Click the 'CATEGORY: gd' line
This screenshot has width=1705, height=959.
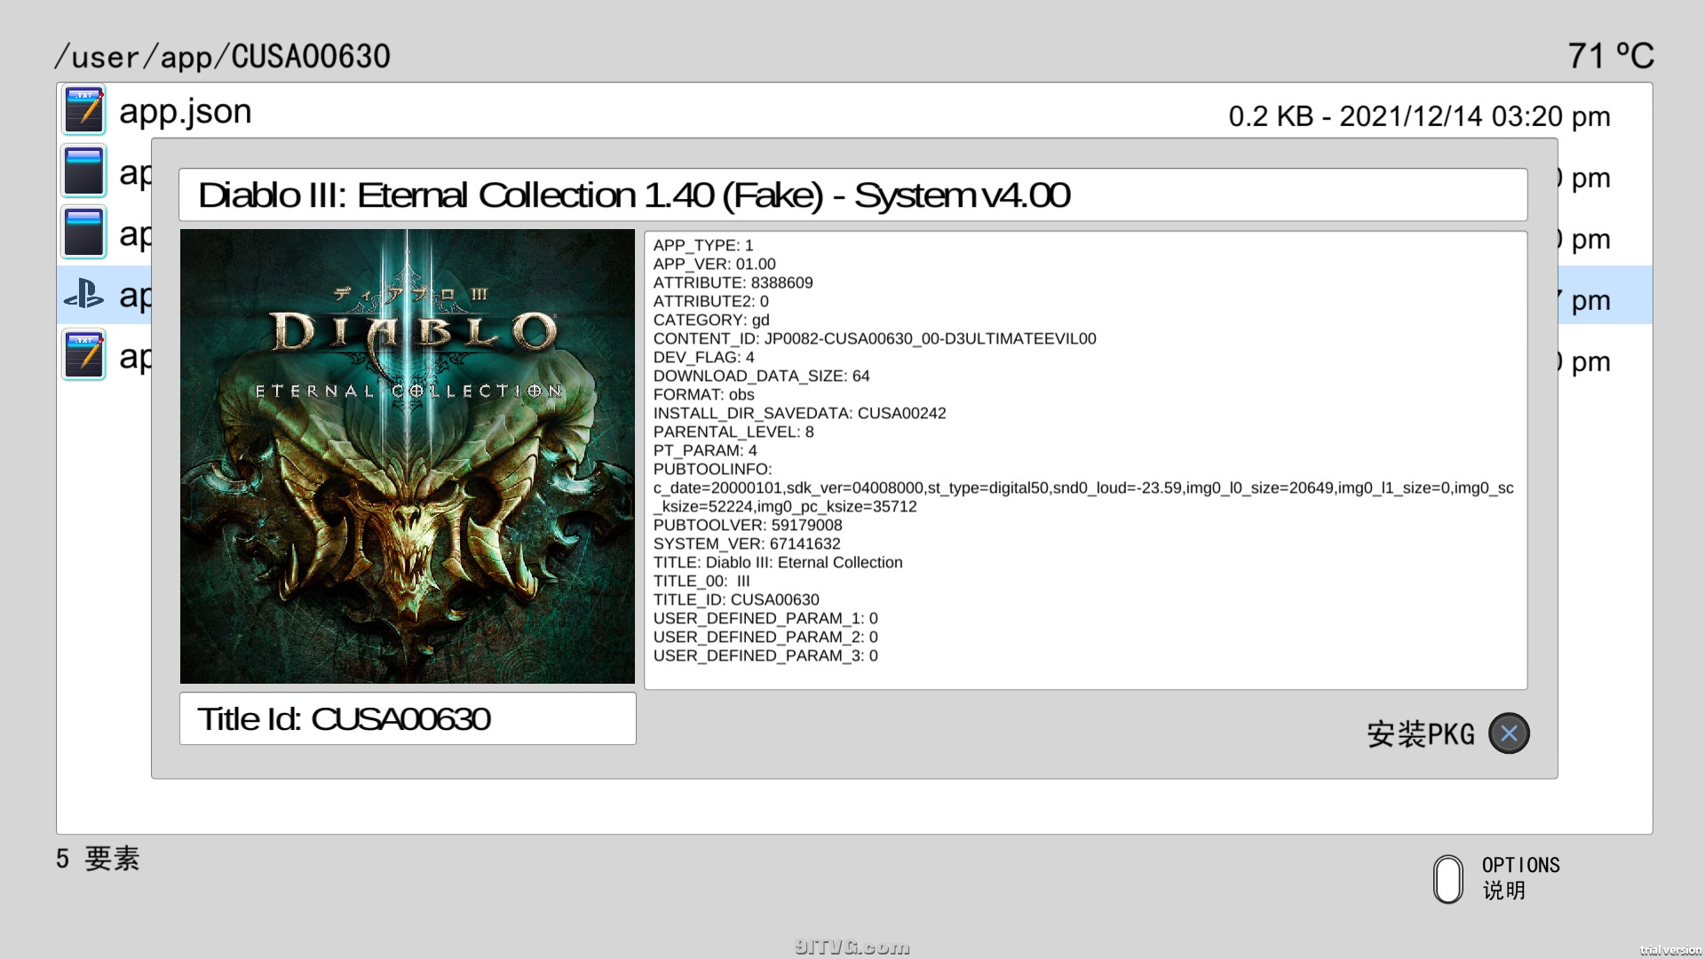point(711,320)
